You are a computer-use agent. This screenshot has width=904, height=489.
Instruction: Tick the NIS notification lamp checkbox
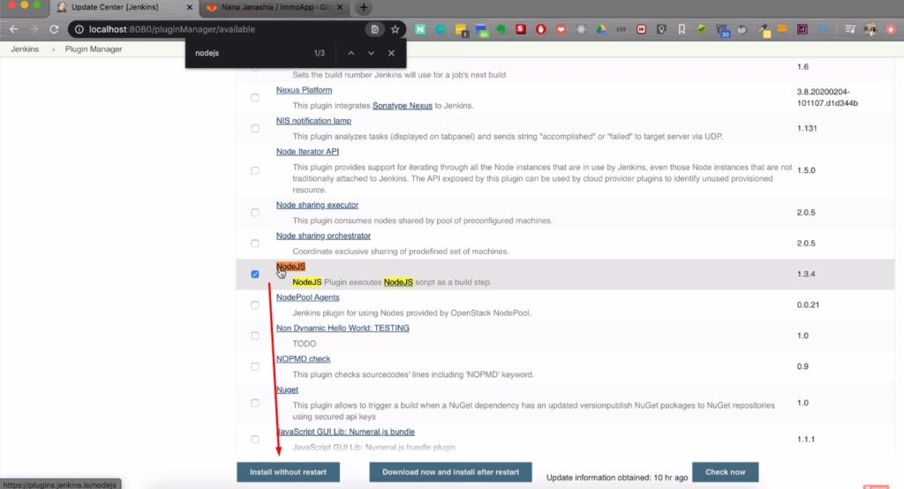[255, 128]
